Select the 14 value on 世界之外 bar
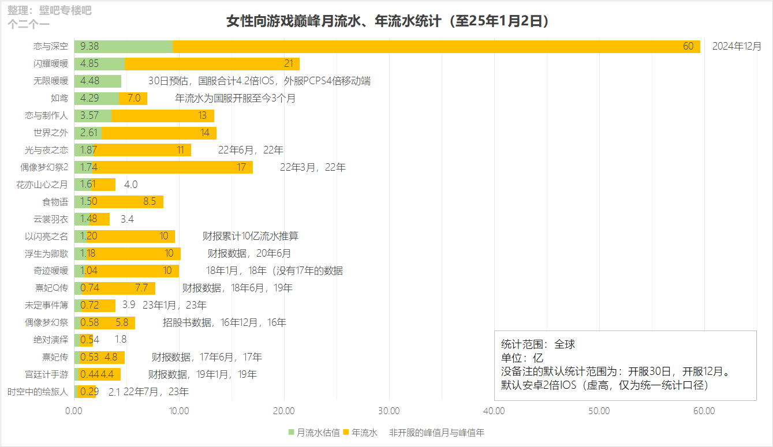773x447 pixels. click(205, 133)
